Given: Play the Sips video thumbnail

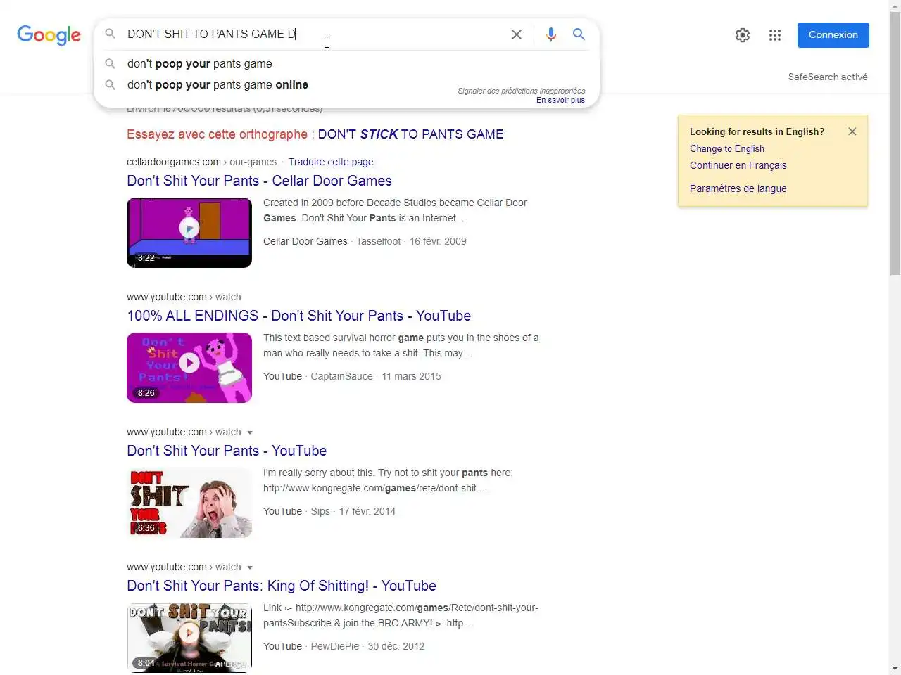Looking at the screenshot, I should [189, 503].
